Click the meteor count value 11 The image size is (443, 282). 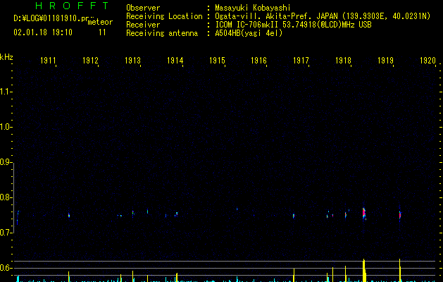(x=102, y=32)
